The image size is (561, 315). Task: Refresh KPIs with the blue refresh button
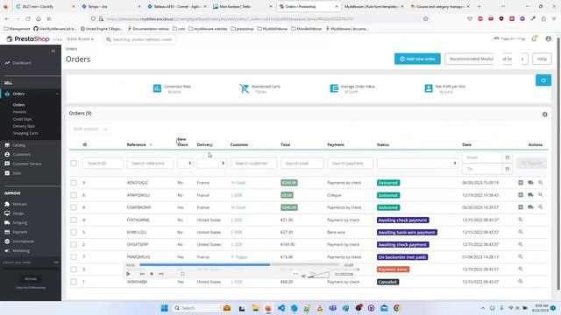coord(543,80)
